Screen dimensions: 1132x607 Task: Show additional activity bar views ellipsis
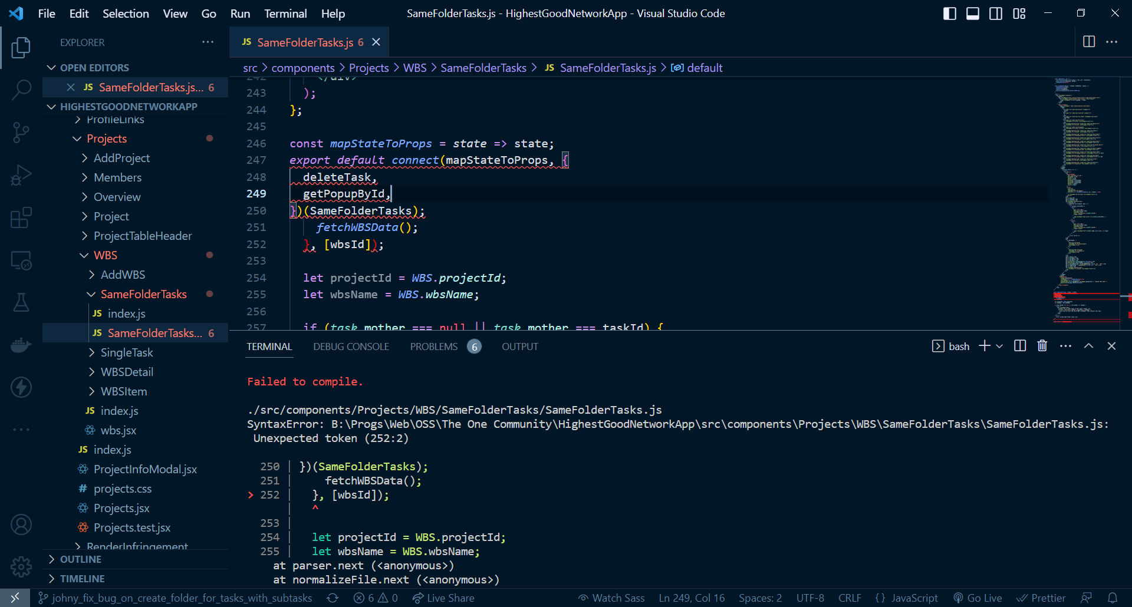(21, 430)
